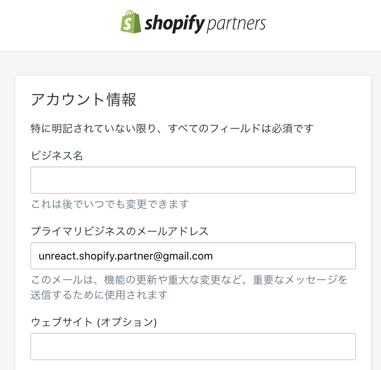Click the "partners" word in the header
Image resolution: width=381 pixels, height=370 pixels.
click(x=236, y=24)
